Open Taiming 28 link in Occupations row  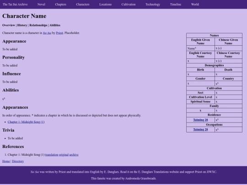200,129
